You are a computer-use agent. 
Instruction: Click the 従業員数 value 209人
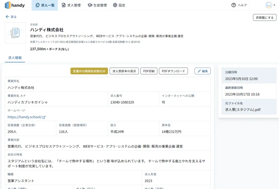[12, 132]
